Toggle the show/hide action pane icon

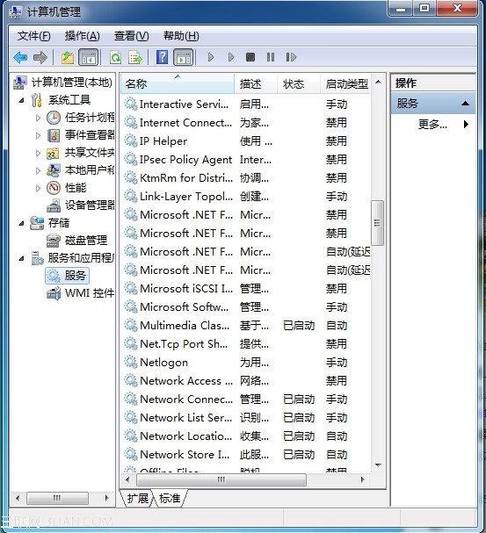click(184, 57)
